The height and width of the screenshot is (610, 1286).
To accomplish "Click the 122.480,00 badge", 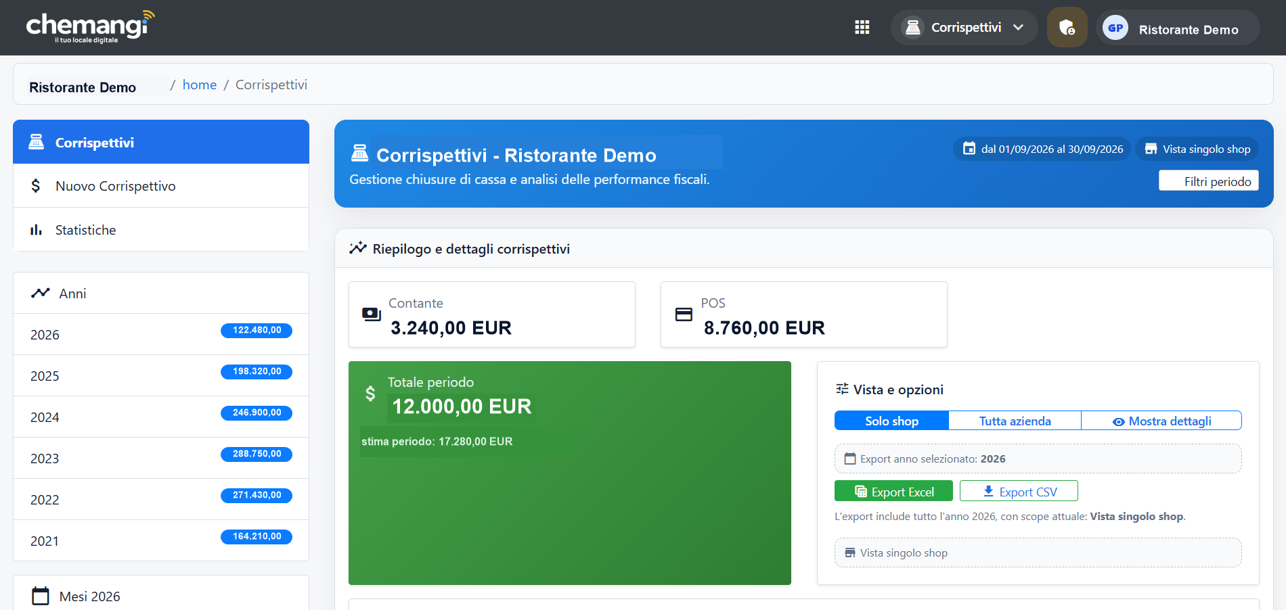I will click(257, 330).
